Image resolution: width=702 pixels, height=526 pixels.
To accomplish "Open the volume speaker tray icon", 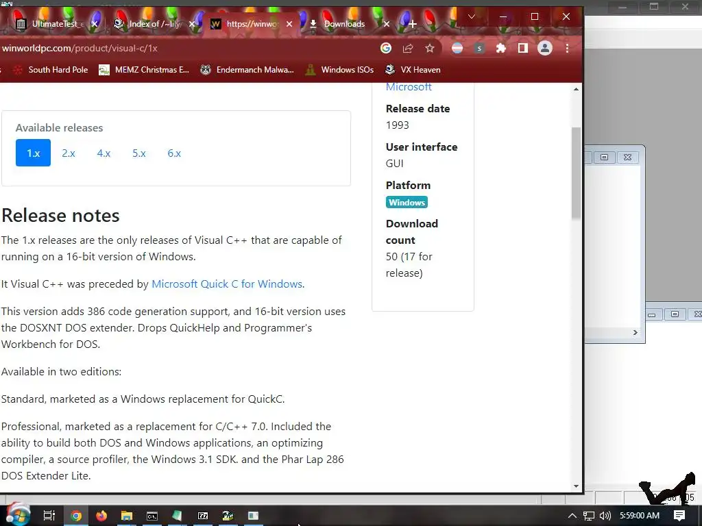I will [x=605, y=516].
